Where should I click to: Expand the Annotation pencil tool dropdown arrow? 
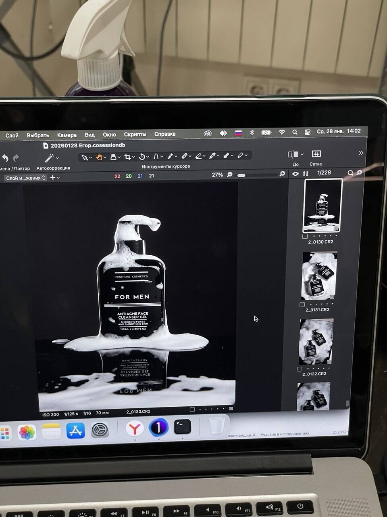click(246, 156)
